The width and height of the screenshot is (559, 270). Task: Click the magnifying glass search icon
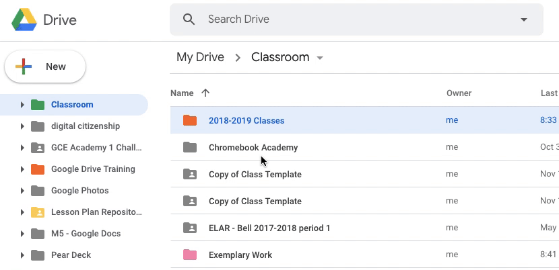pyautogui.click(x=189, y=19)
